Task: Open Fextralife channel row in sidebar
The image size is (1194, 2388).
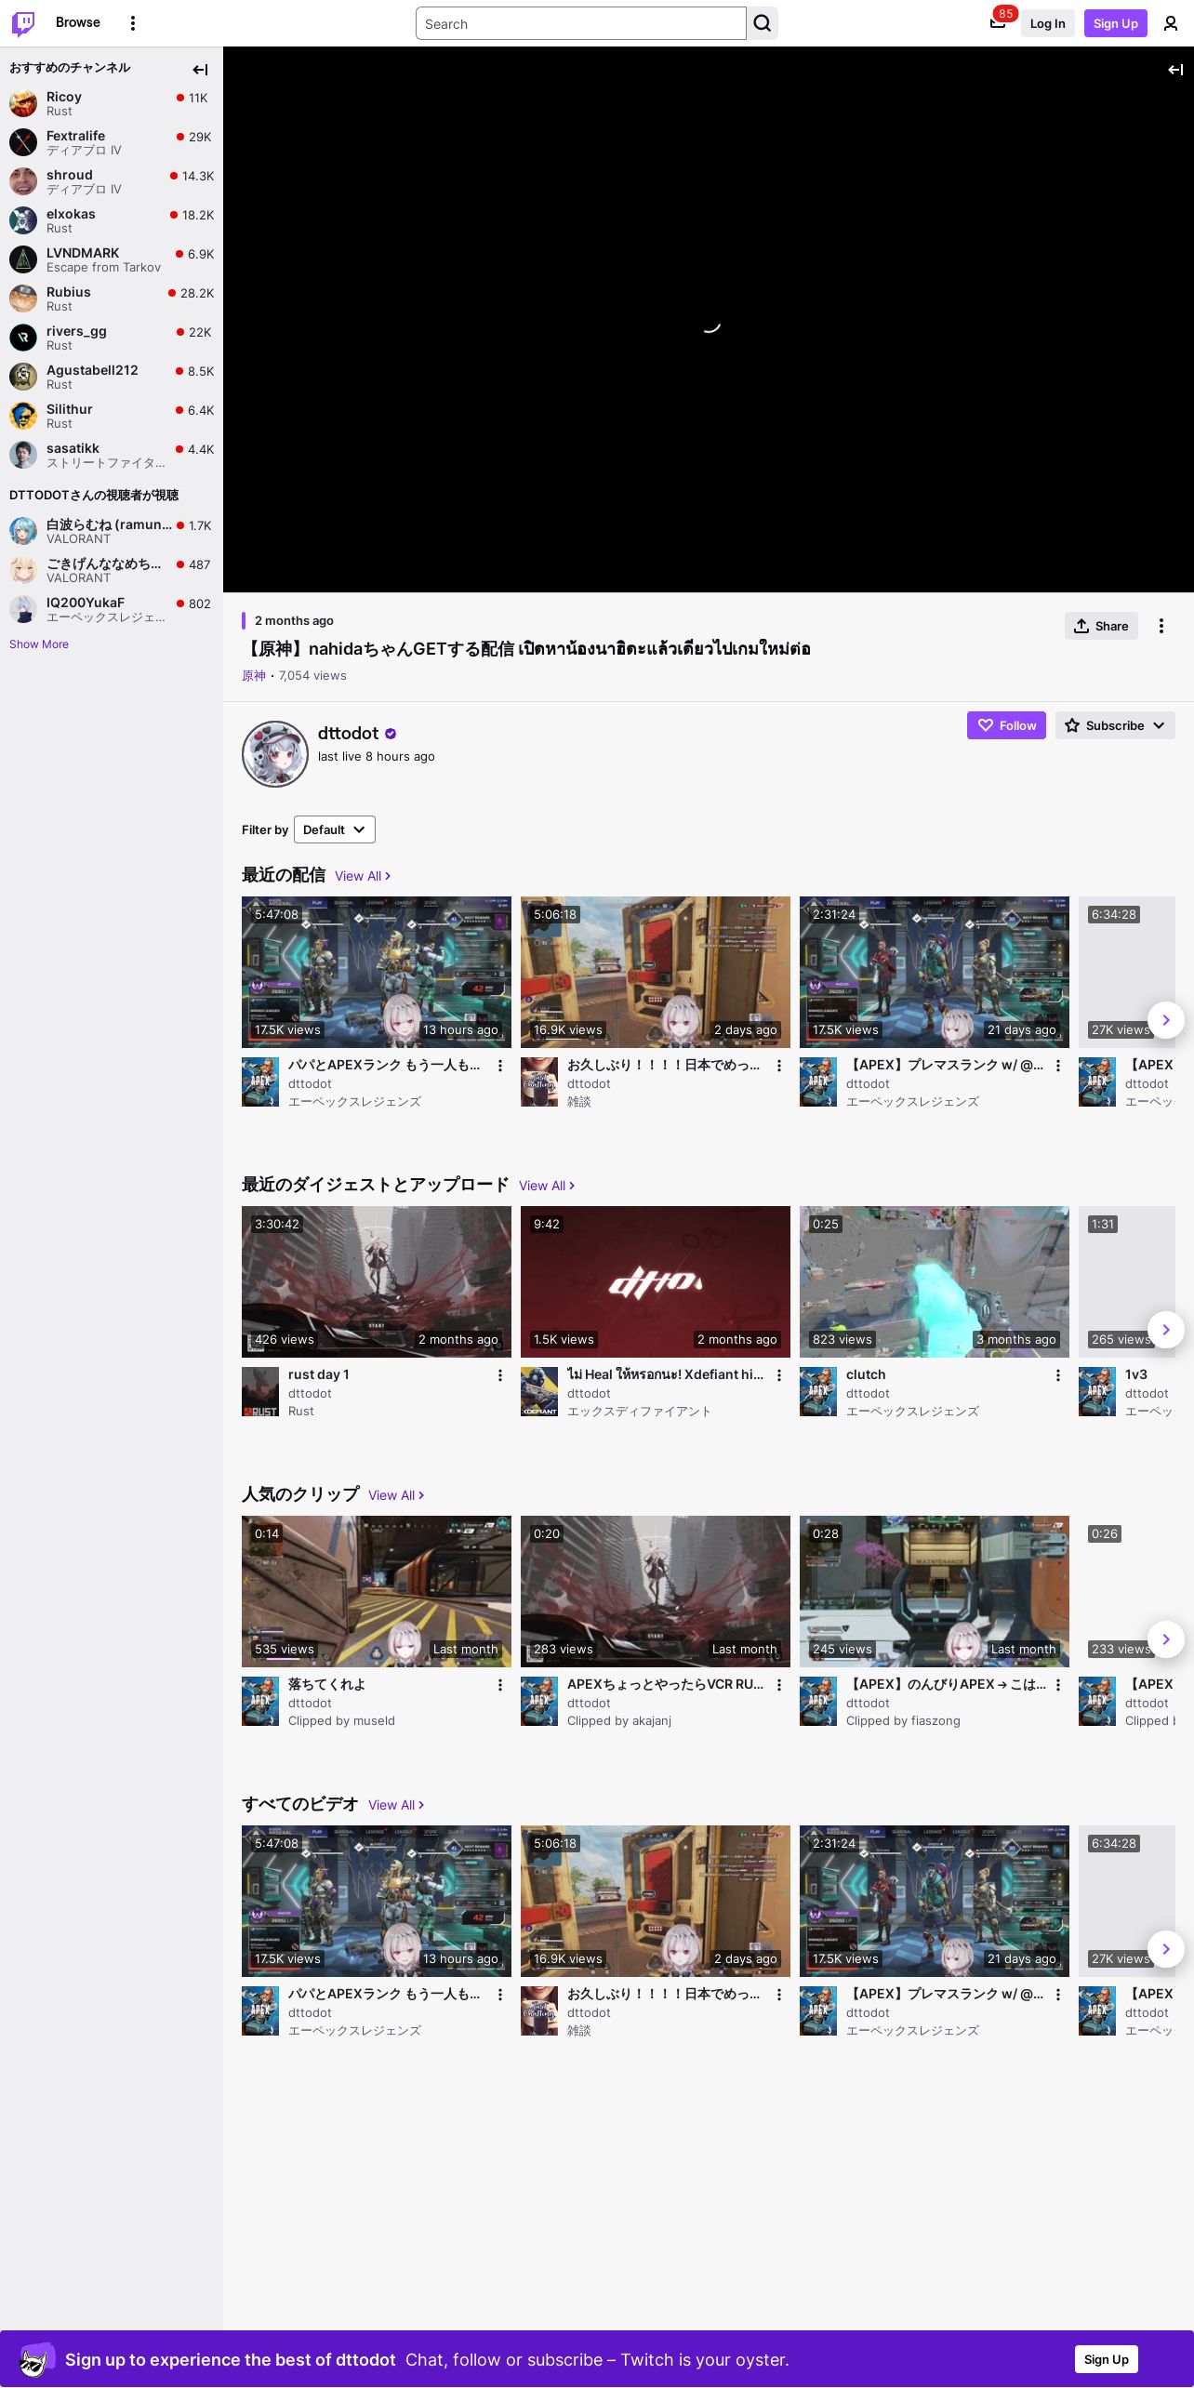Action: pos(112,142)
